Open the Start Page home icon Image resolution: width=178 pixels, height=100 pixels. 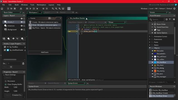2,9
